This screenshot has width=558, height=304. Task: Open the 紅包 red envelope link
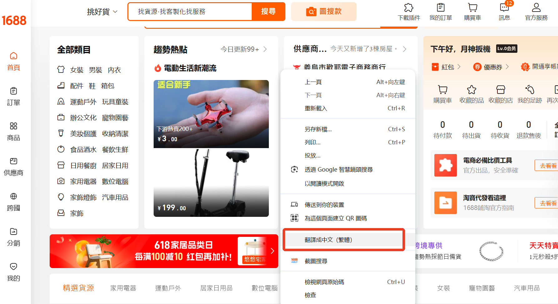pyautogui.click(x=446, y=67)
